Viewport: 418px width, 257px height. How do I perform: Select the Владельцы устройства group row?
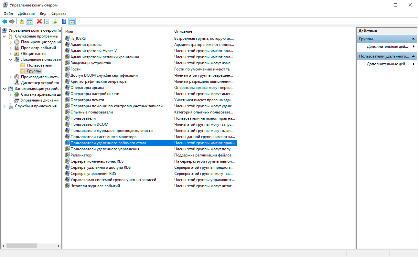click(x=150, y=63)
